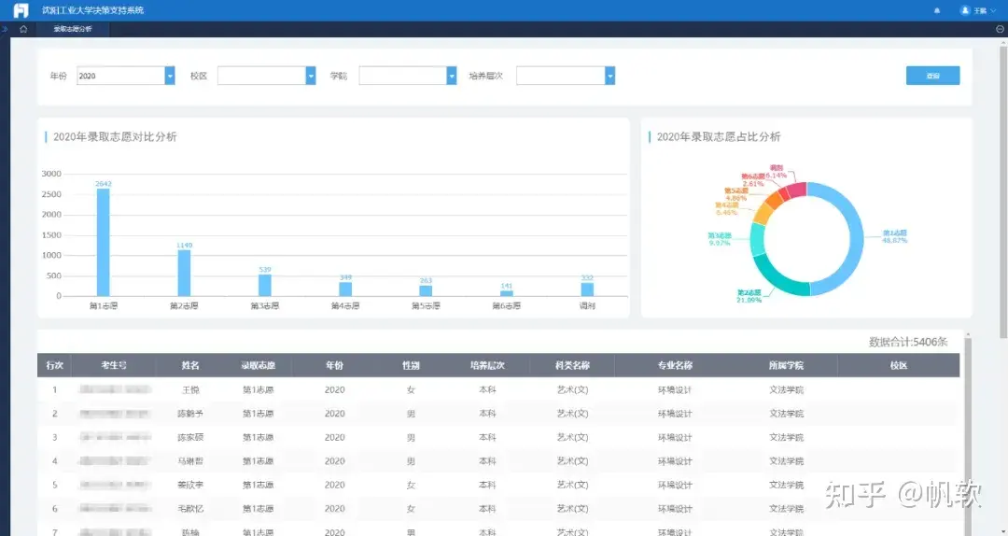Select the orange 第5志愿 4.86% donut segment
This screenshot has width=1008, height=536.
coord(774,200)
